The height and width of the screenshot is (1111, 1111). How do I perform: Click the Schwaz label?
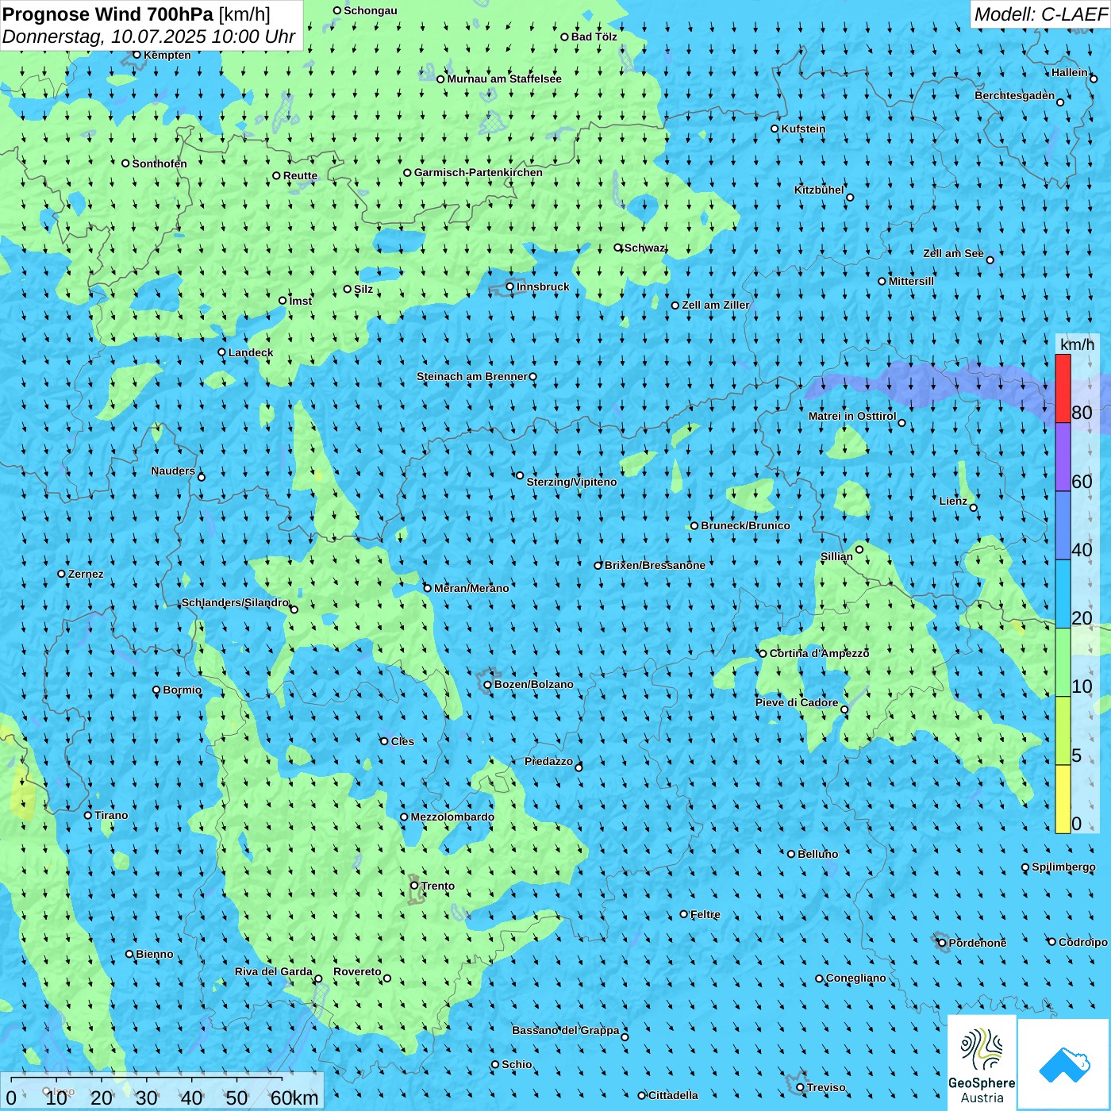click(x=644, y=248)
